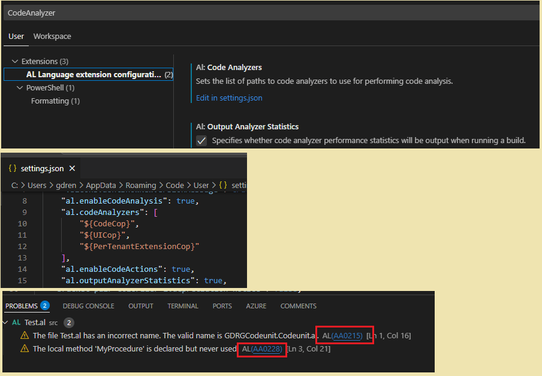This screenshot has width=542, height=376.
Task: Collapse the Test.al problems group
Action: [x=6, y=323]
